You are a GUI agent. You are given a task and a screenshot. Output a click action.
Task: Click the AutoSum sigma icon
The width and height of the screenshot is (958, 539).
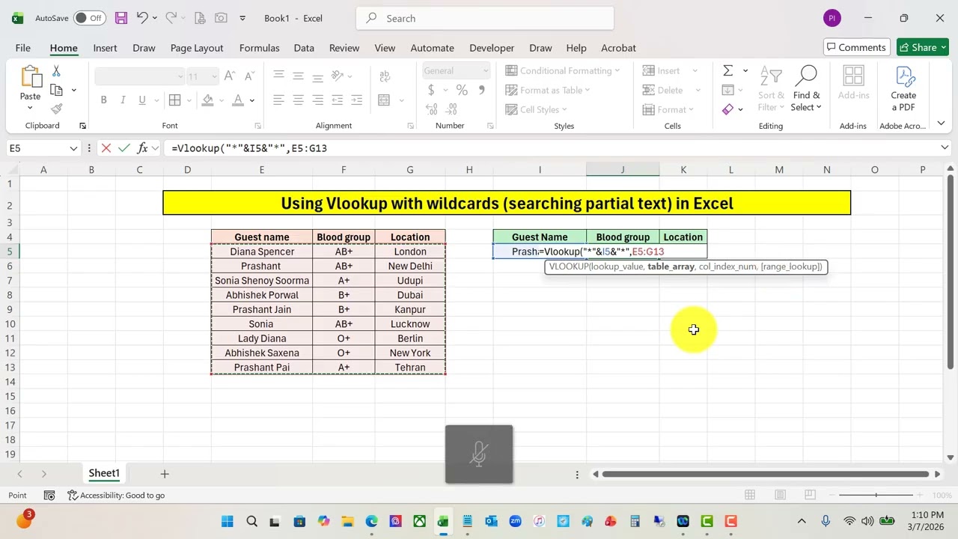point(727,70)
